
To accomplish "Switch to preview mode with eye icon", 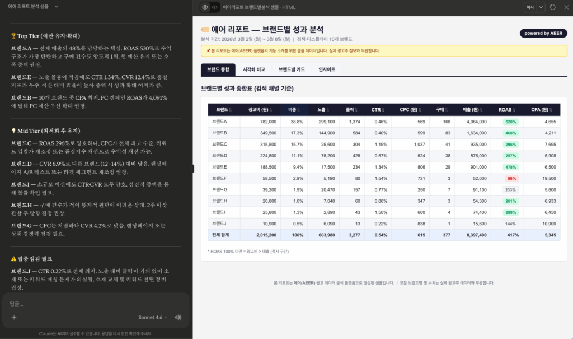I will click(205, 7).
